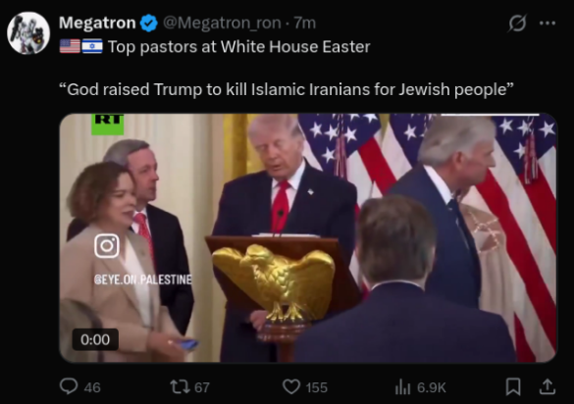Click the quoted tweet text line
This screenshot has height=404, width=574.
tap(287, 89)
